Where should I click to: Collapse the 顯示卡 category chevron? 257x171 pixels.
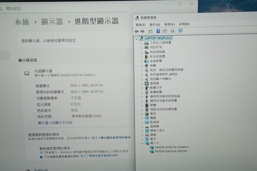[142, 144]
